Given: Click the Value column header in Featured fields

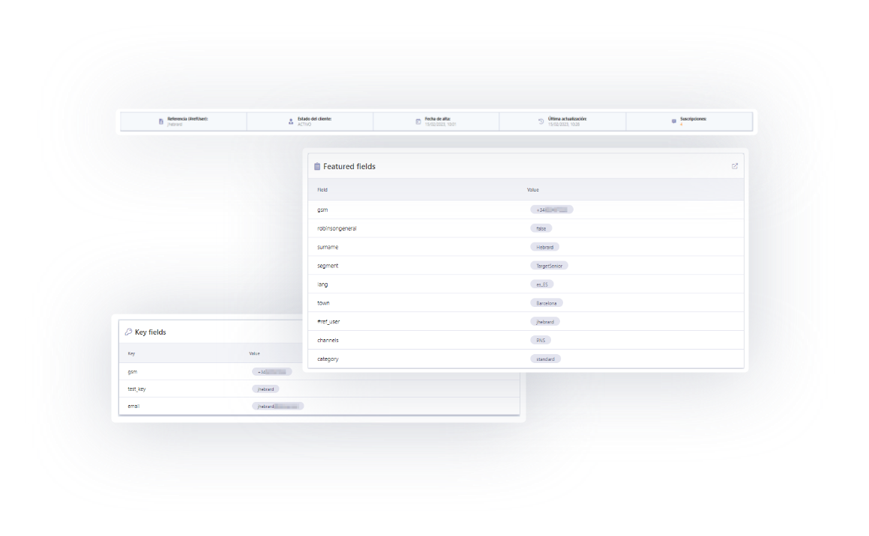Looking at the screenshot, I should [x=533, y=189].
